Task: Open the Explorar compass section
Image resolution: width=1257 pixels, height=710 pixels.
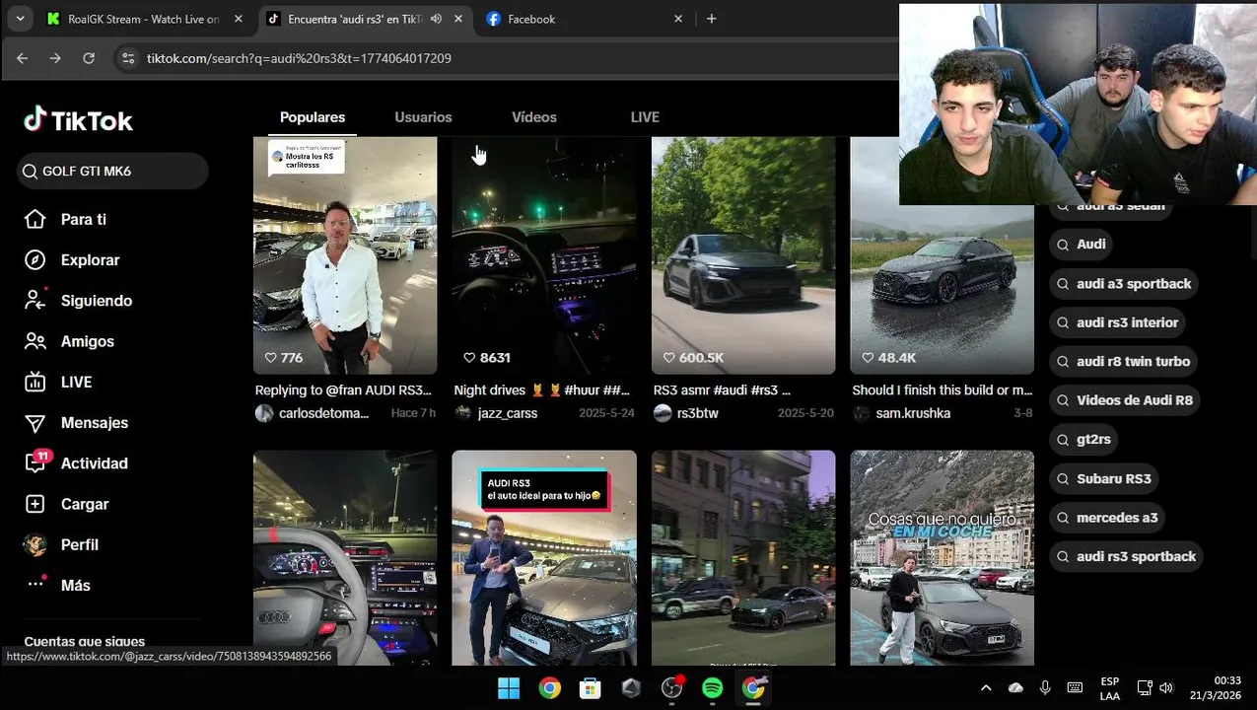Action: click(x=72, y=260)
